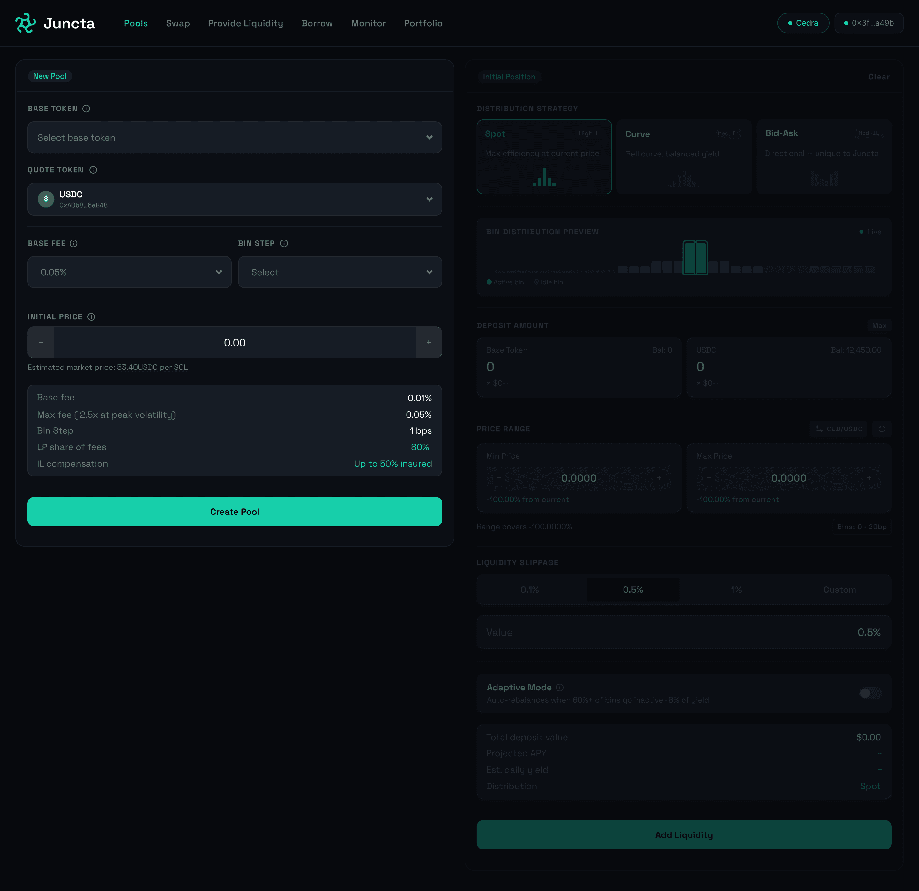Set liquidity slippage to 0.1%
This screenshot has width=919, height=891.
click(x=530, y=590)
